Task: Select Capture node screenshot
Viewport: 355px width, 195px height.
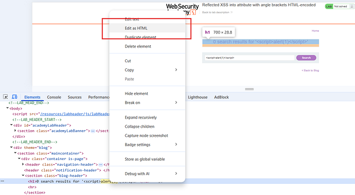Action: coord(147,136)
